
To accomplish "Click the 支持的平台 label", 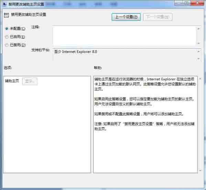I will coord(41,50).
